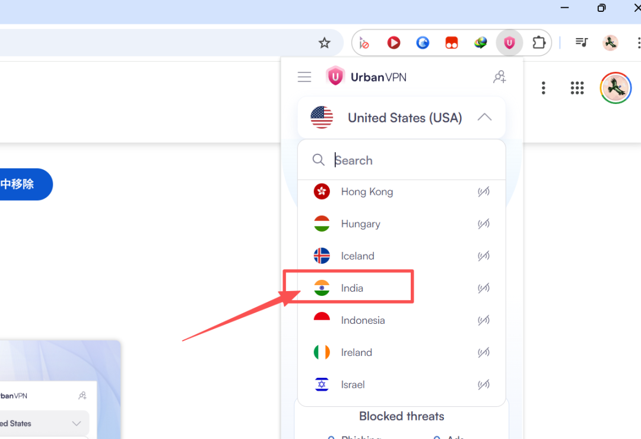641x439 pixels.
Task: Click the Indonesia flag icon
Action: [x=322, y=320]
